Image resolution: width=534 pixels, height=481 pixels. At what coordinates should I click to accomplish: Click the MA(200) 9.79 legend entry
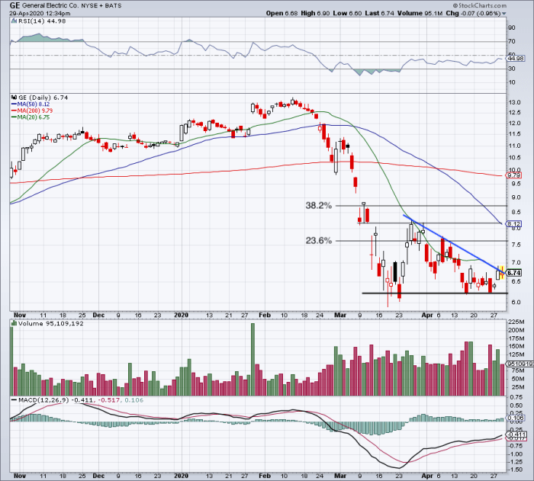32,111
